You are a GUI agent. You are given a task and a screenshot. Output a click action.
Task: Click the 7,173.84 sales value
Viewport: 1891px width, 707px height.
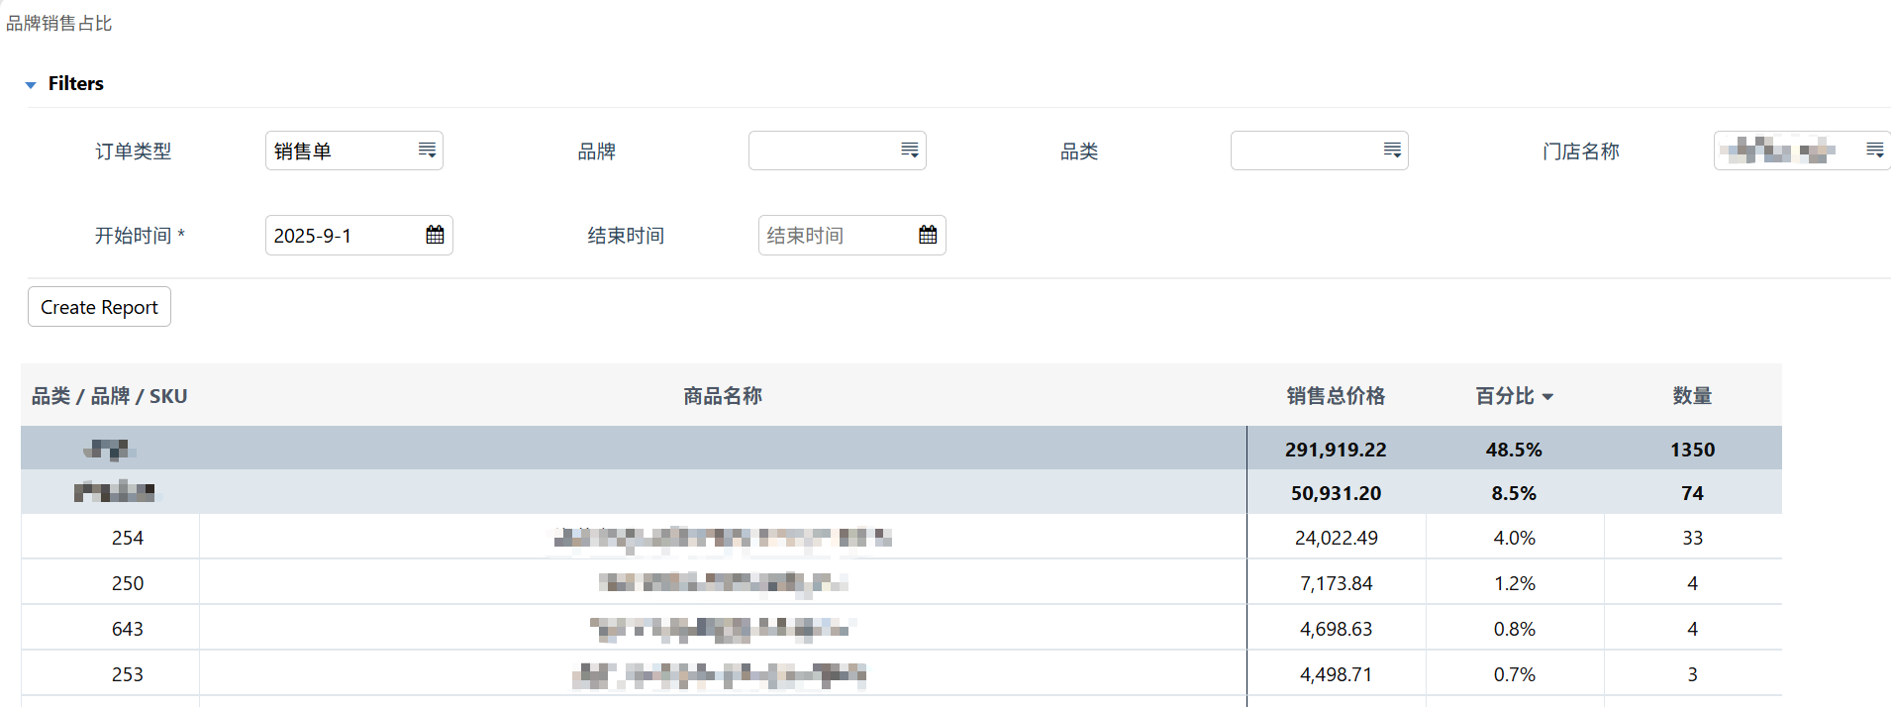[1336, 583]
